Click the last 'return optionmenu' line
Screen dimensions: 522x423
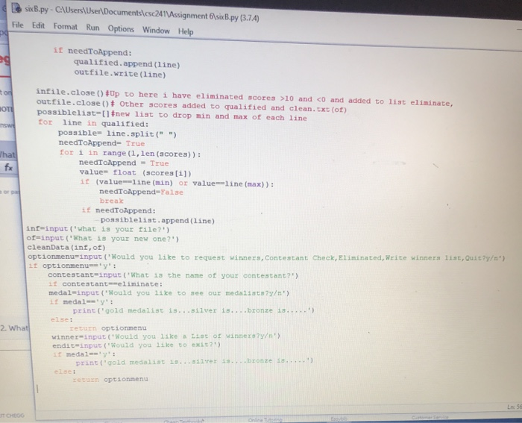(x=110, y=379)
